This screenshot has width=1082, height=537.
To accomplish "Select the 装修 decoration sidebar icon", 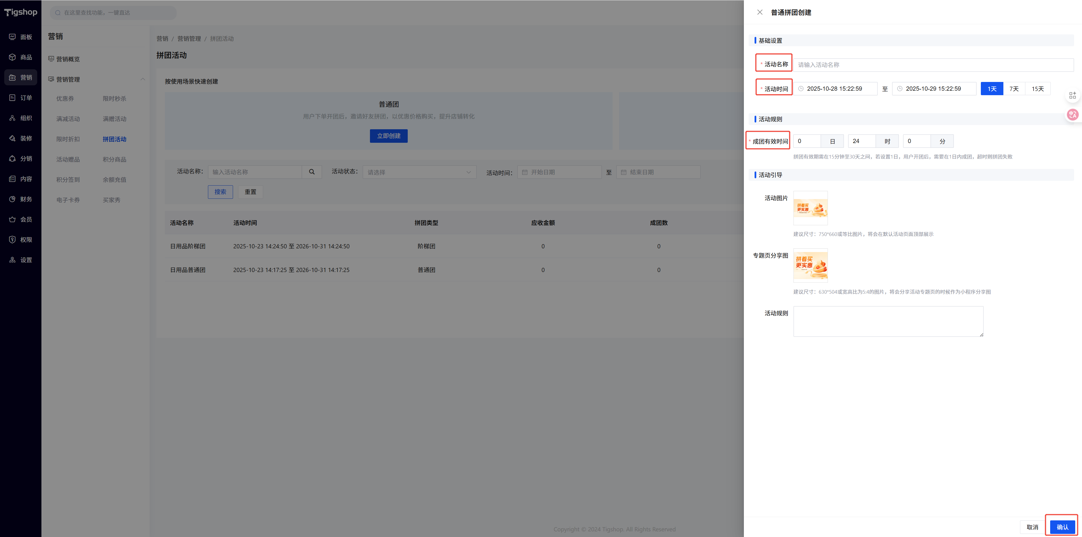I will (x=13, y=138).
